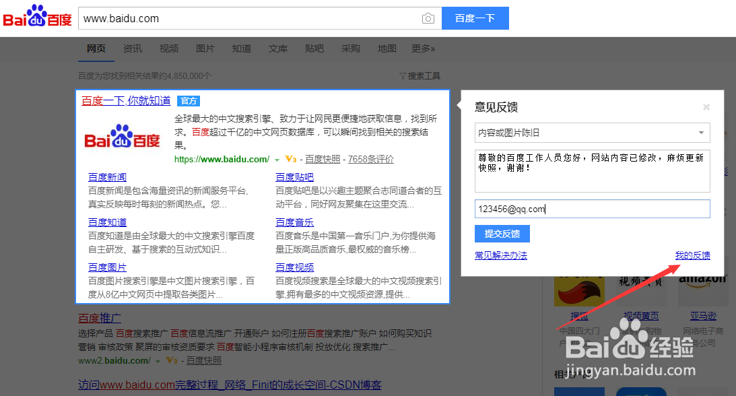Switch to the 地图 tab
Viewport: 736px width, 396px height.
(x=387, y=48)
